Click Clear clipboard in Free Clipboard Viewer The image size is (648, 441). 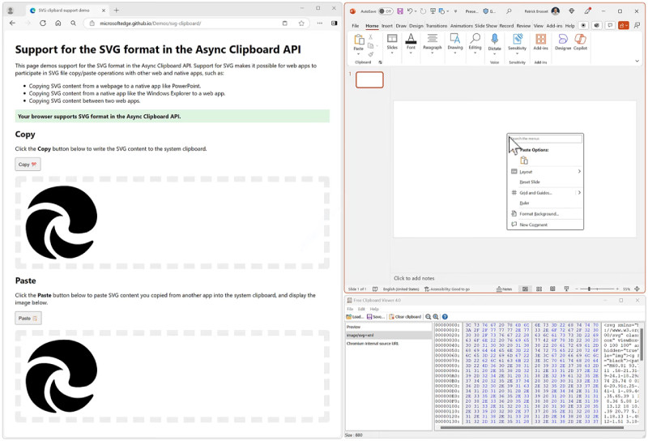pos(407,316)
